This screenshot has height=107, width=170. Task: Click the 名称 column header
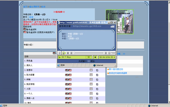pos(26,56)
